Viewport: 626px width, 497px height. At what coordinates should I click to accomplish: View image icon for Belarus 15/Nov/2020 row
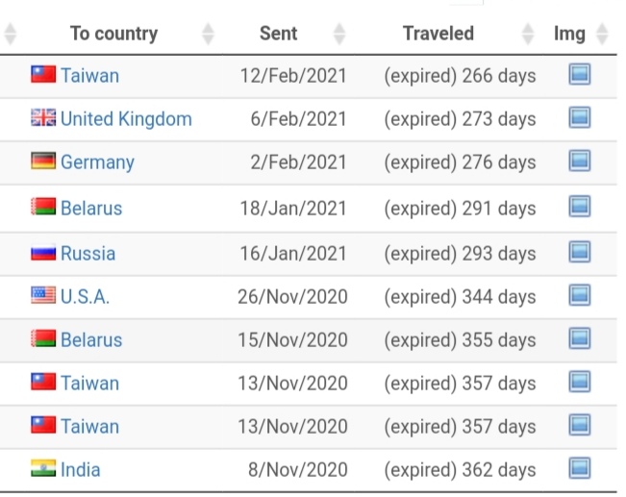(x=579, y=338)
